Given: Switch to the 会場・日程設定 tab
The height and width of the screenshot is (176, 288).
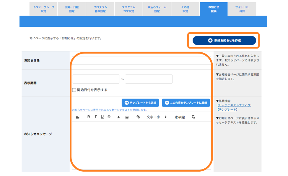Looking at the screenshot, I should pyautogui.click(x=72, y=9).
